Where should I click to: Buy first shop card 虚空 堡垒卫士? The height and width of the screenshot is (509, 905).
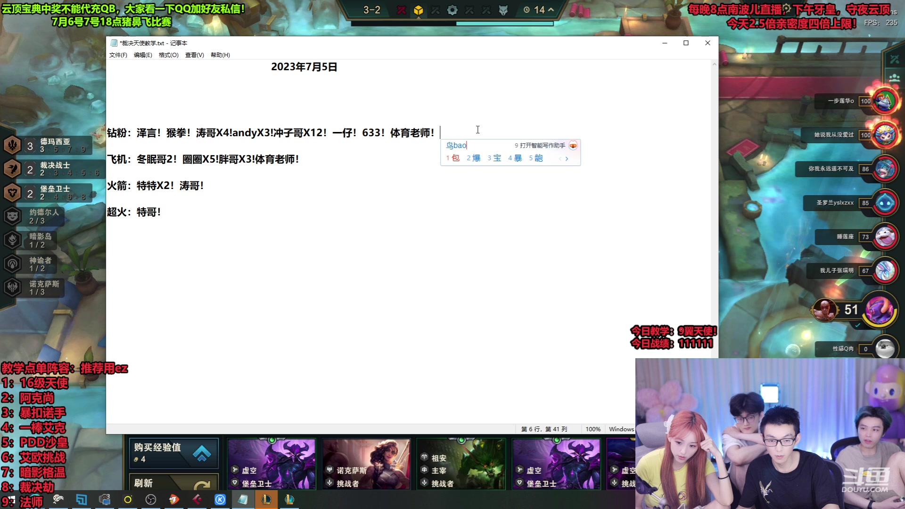271,464
